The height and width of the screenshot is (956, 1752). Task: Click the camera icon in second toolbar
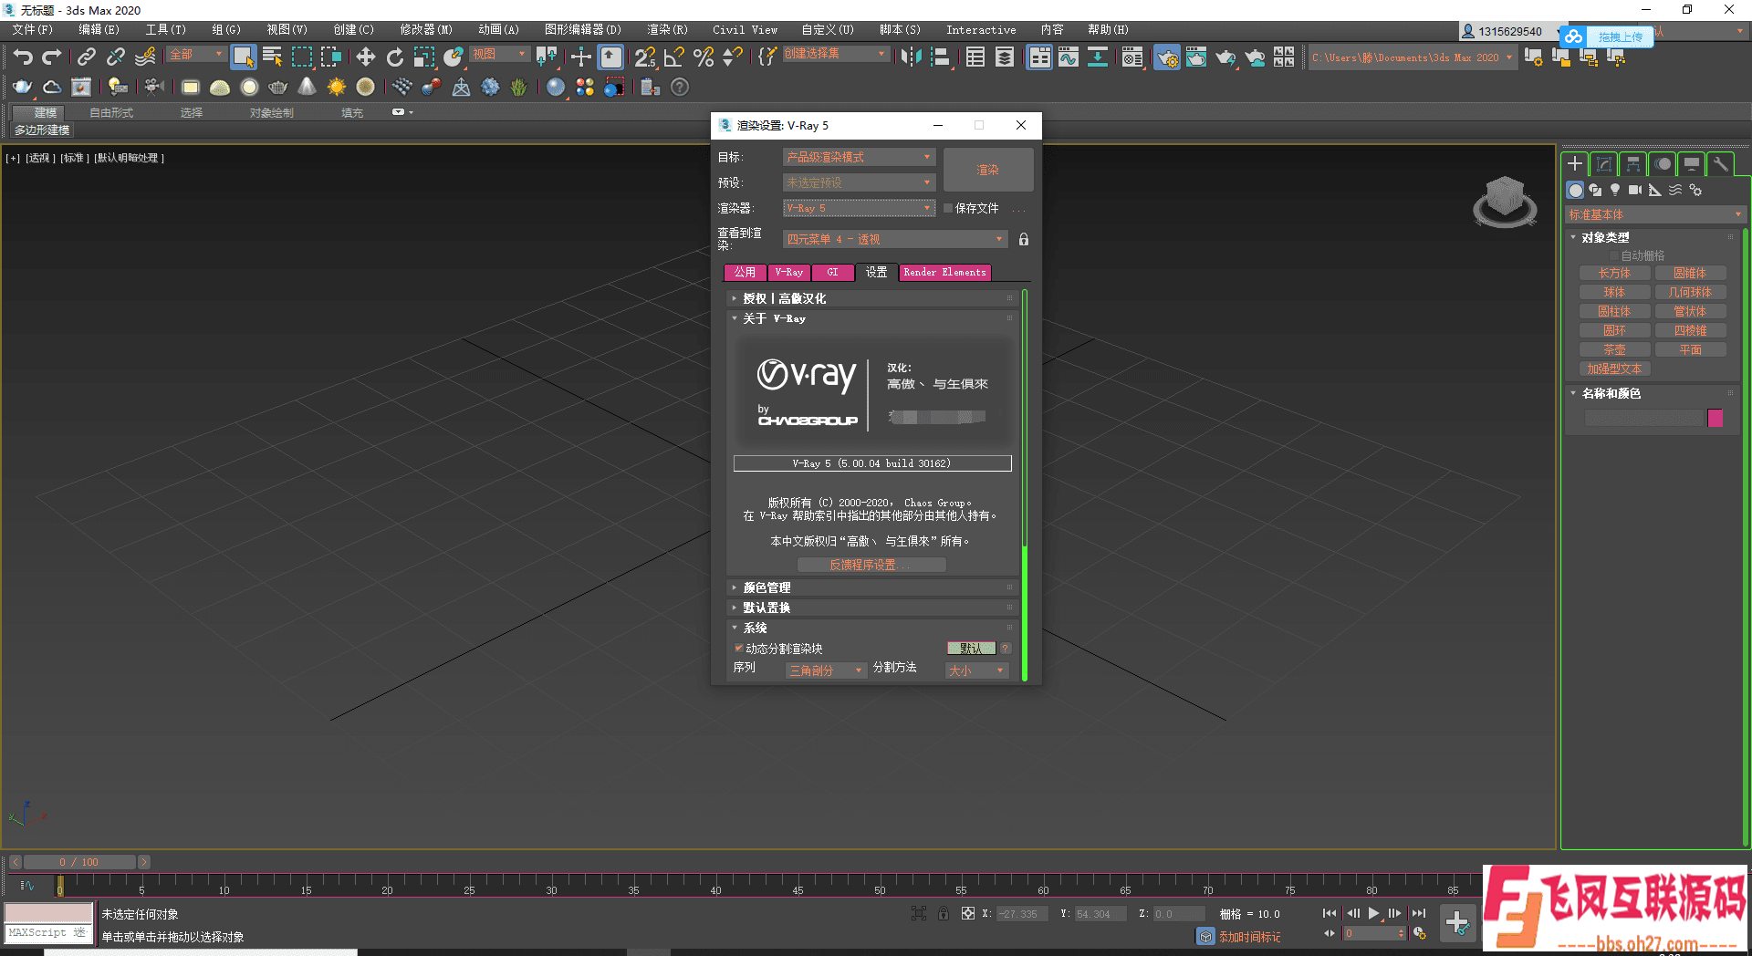tap(153, 87)
